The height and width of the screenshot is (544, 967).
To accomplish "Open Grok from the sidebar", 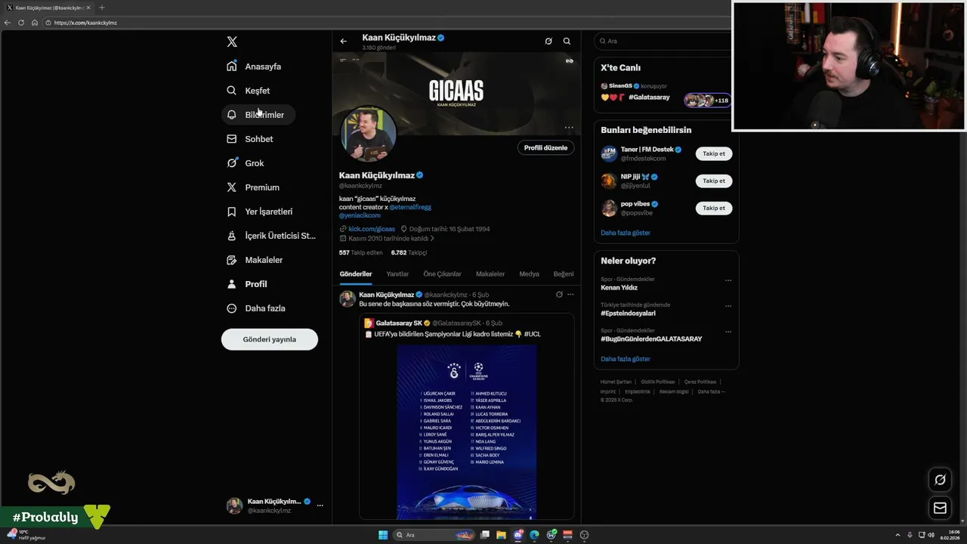I will tap(246, 163).
